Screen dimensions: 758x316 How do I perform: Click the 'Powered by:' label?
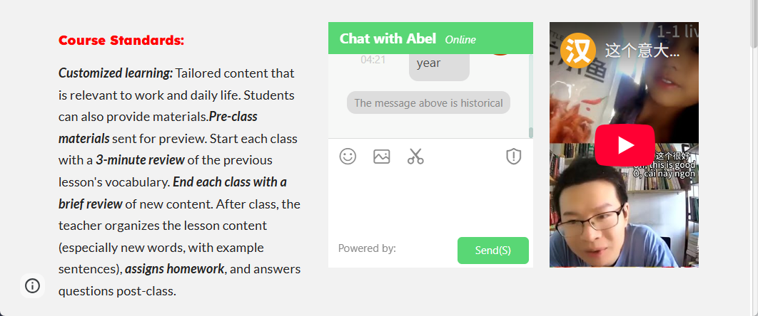pyautogui.click(x=367, y=248)
